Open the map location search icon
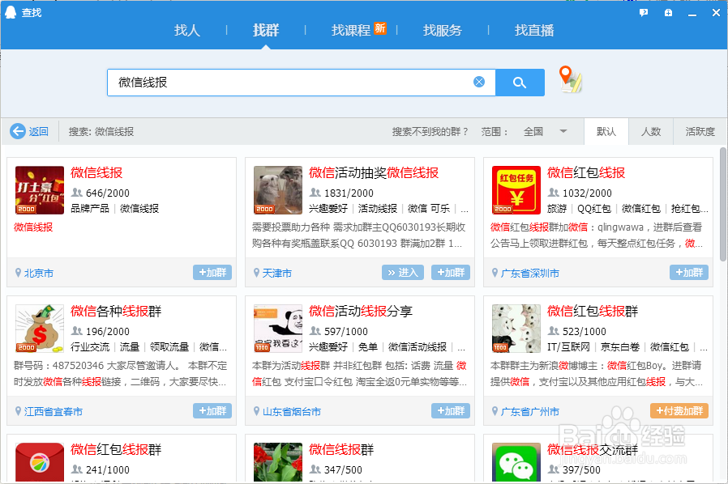 571,79
